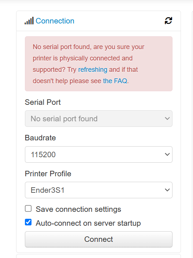Click the red 'No serial port found' alert box
This screenshot has height=258, width=193.
(99, 64)
